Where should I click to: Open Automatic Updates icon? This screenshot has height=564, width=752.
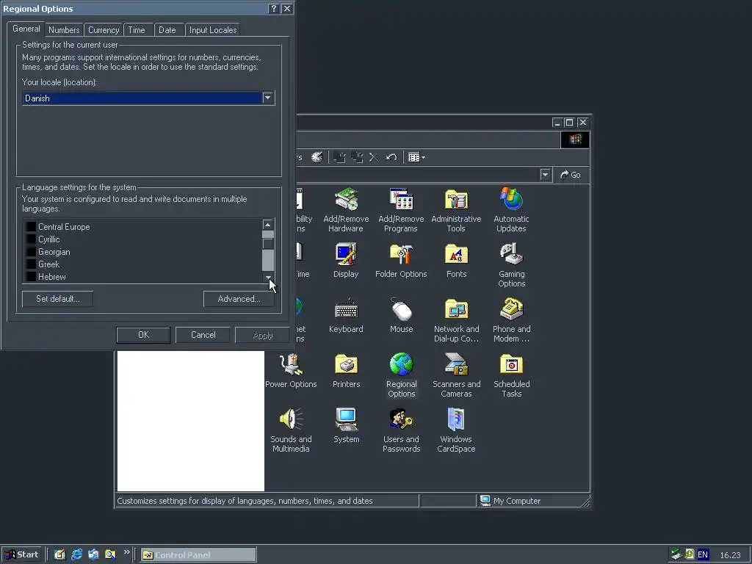coord(511,210)
